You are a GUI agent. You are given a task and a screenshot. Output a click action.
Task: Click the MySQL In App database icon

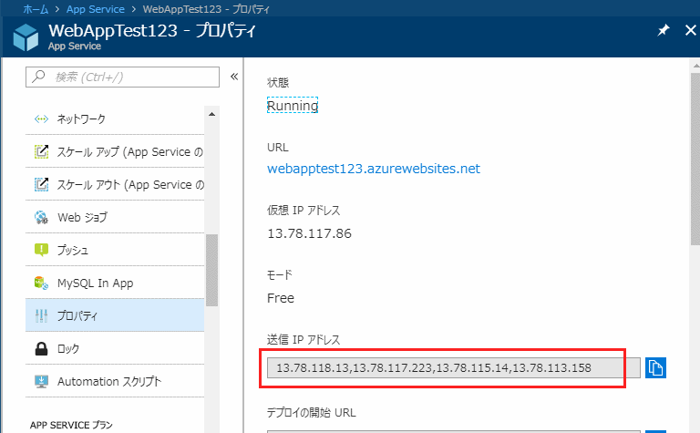click(41, 283)
